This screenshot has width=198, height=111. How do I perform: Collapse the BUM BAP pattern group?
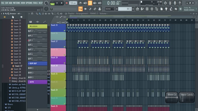pyautogui.click(x=29, y=63)
